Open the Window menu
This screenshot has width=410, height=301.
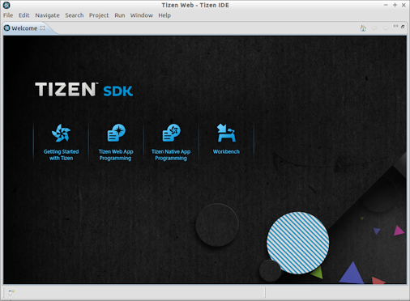coord(142,15)
